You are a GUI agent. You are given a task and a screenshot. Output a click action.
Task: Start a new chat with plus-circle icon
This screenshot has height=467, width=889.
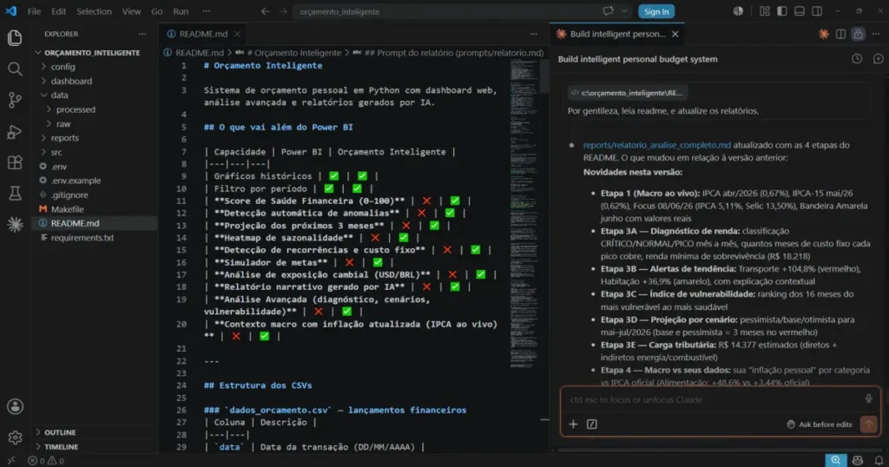pyautogui.click(x=878, y=59)
